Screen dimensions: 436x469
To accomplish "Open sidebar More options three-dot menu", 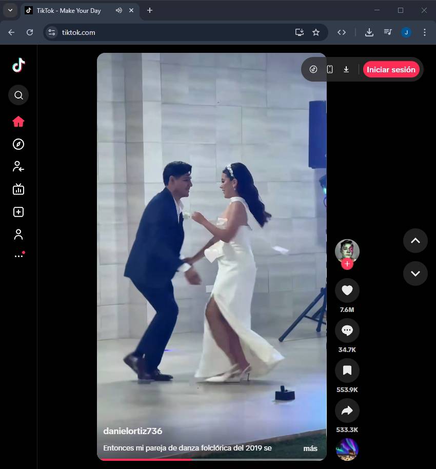I will [x=18, y=256].
